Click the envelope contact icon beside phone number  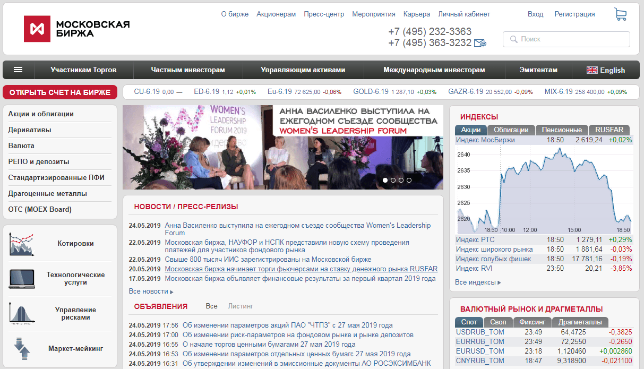(480, 44)
